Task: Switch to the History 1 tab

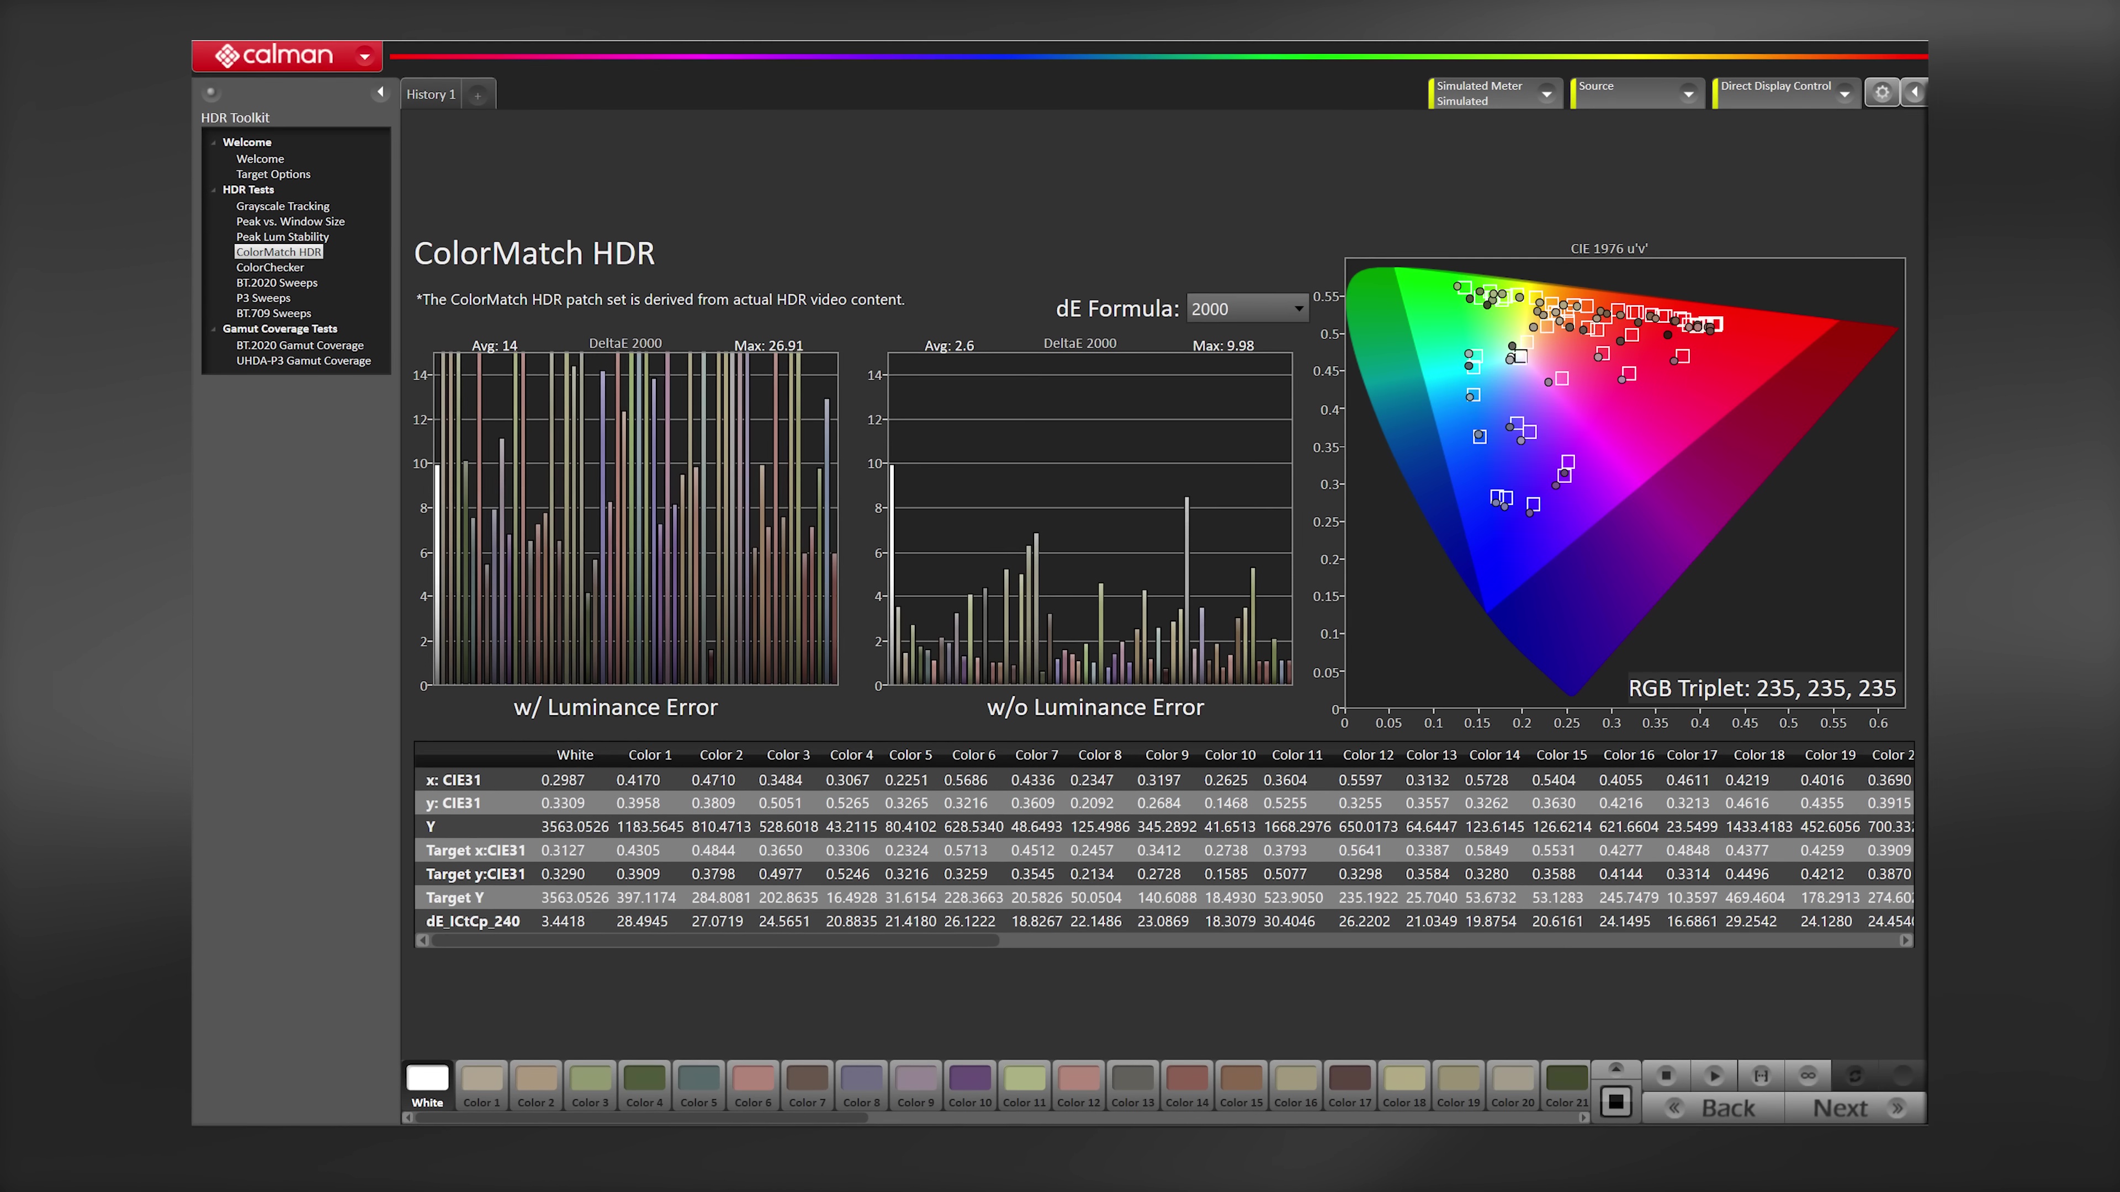Action: click(431, 94)
